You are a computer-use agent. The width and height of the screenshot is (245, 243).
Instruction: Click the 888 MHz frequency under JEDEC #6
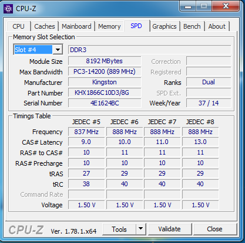click(125, 132)
